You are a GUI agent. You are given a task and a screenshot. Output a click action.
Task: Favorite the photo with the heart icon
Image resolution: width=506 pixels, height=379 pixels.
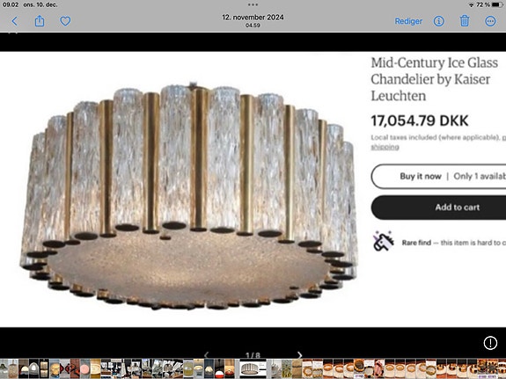click(x=65, y=21)
